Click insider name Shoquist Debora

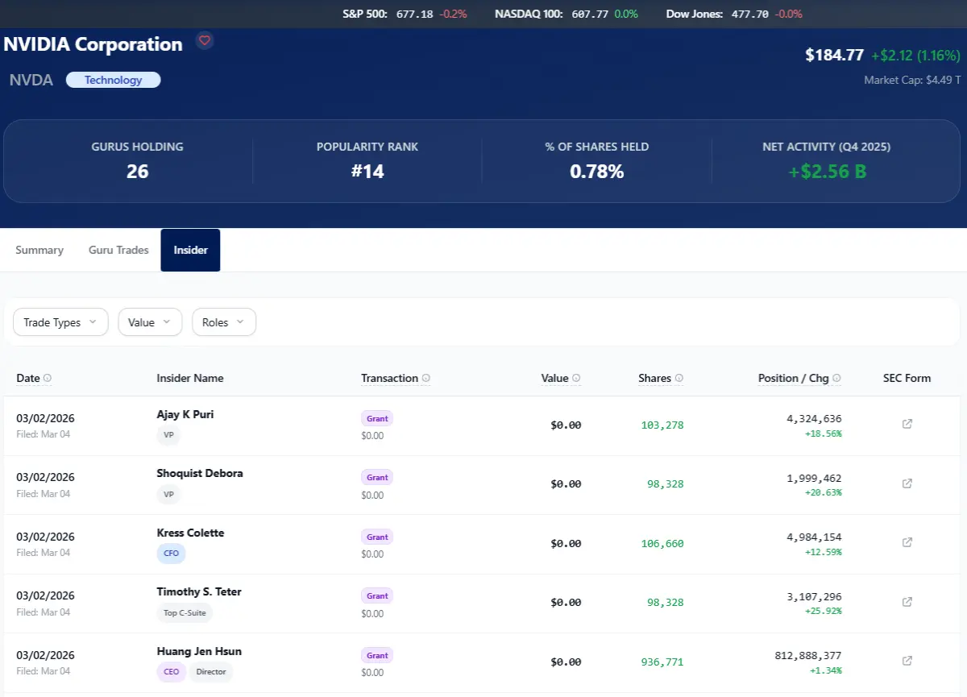point(200,473)
